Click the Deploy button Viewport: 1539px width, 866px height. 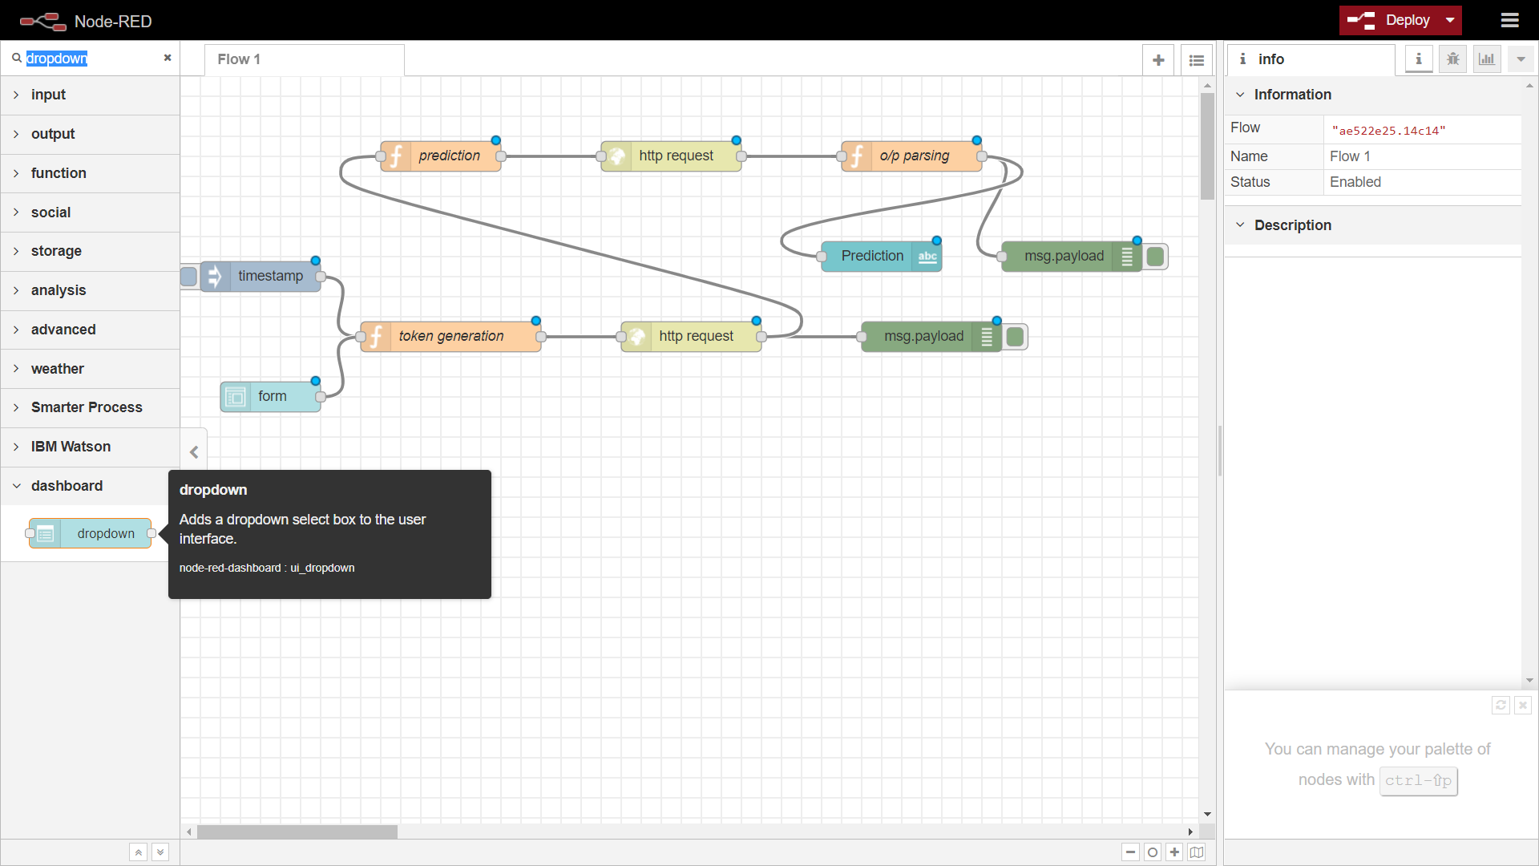(x=1390, y=20)
